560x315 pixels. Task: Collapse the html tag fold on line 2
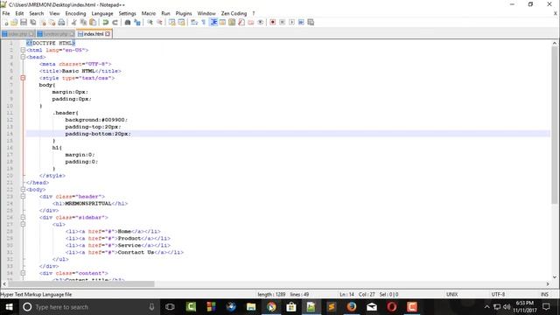click(23, 50)
